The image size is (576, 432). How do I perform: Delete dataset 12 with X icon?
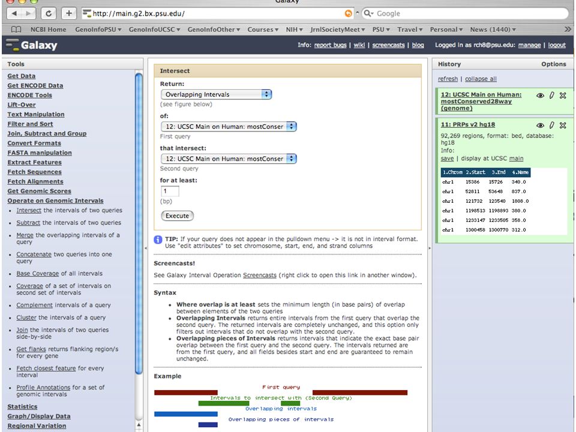pyautogui.click(x=563, y=95)
